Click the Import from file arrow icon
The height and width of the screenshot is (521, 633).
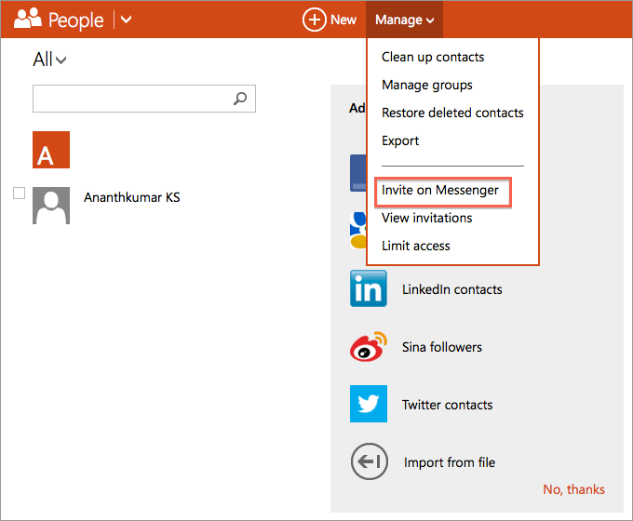pos(369,462)
